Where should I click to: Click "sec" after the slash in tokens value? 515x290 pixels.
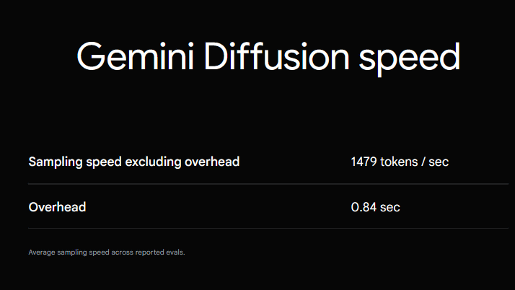(x=439, y=162)
